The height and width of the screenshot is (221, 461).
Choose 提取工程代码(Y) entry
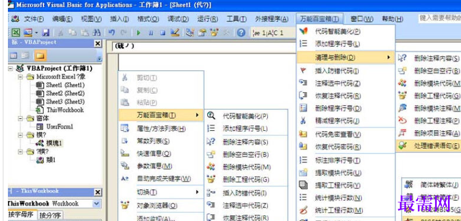tap(345, 185)
